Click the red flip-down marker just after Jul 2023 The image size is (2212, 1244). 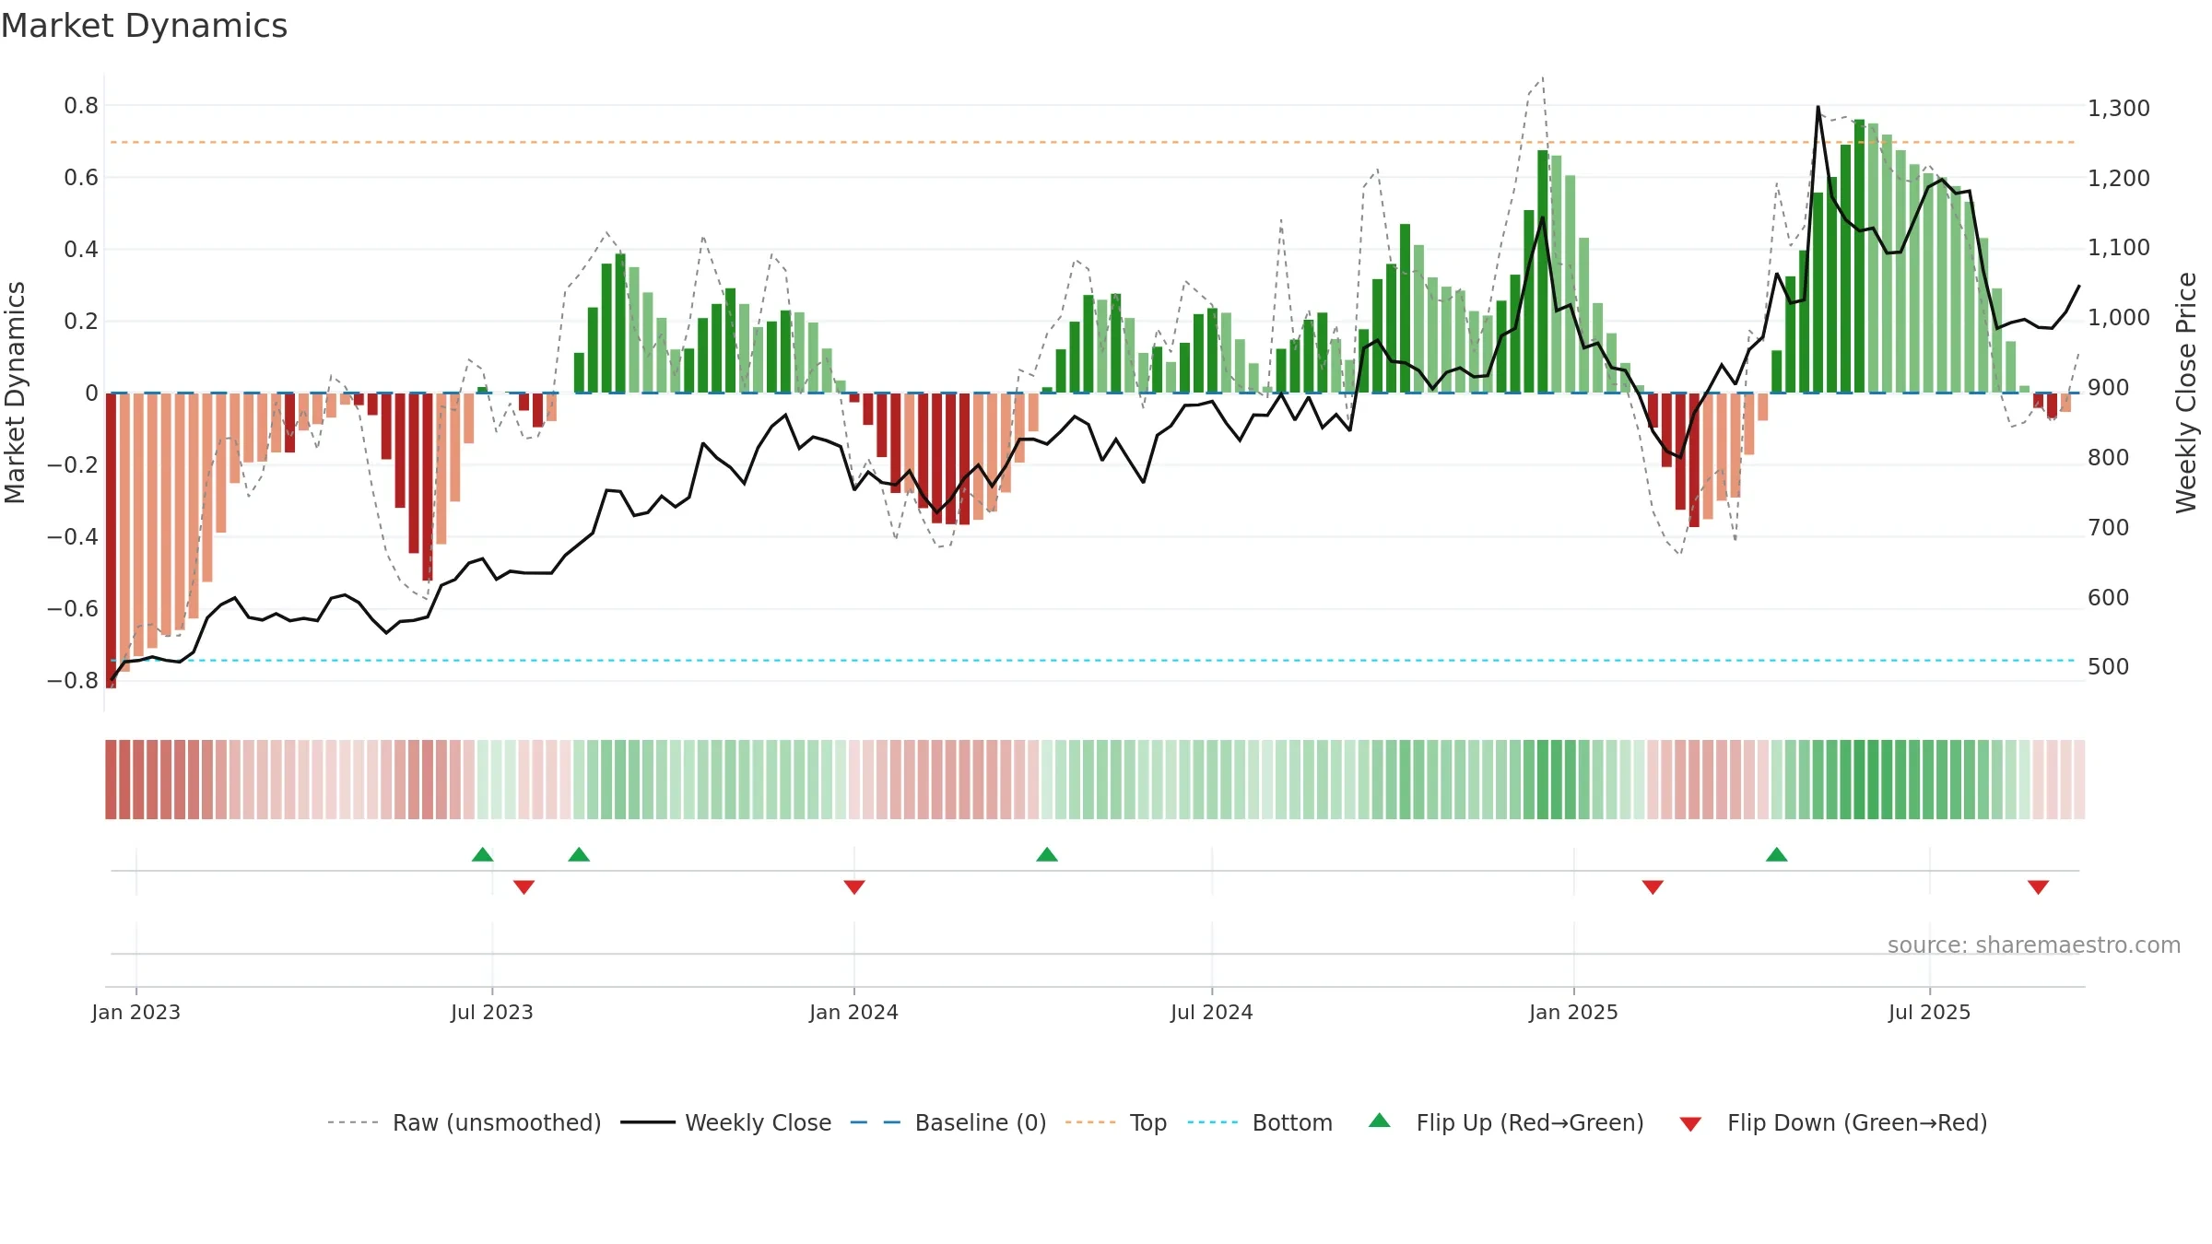524,886
